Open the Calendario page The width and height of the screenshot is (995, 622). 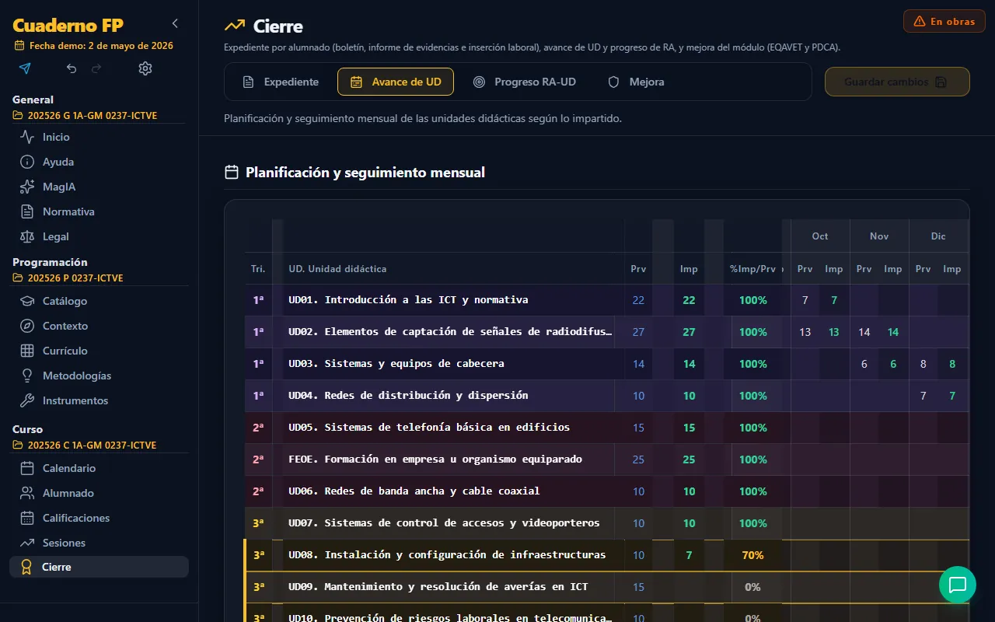point(99,468)
